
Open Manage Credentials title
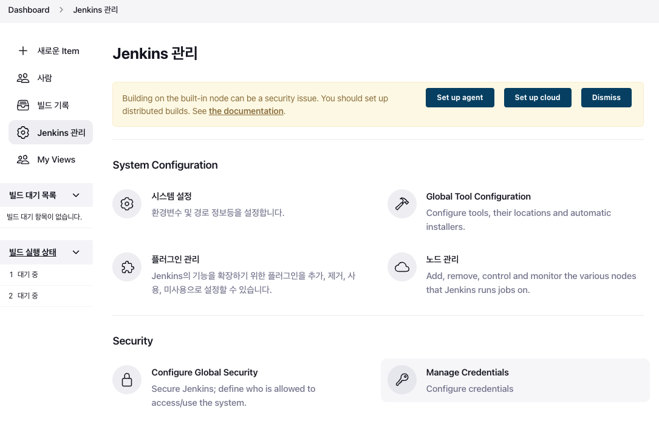467,372
